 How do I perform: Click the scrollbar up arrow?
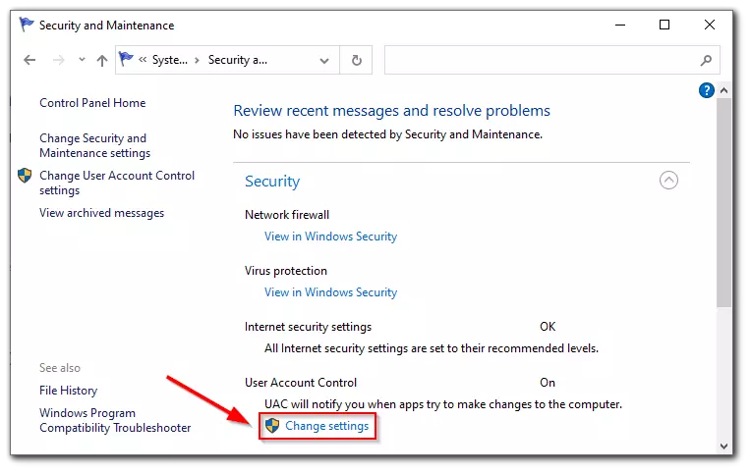click(724, 90)
